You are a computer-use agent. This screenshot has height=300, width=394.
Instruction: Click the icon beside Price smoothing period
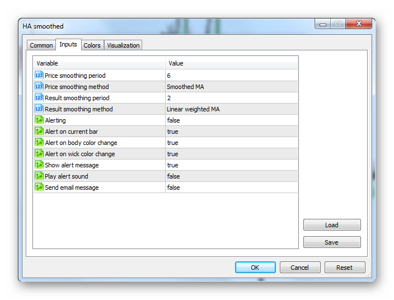coord(39,76)
